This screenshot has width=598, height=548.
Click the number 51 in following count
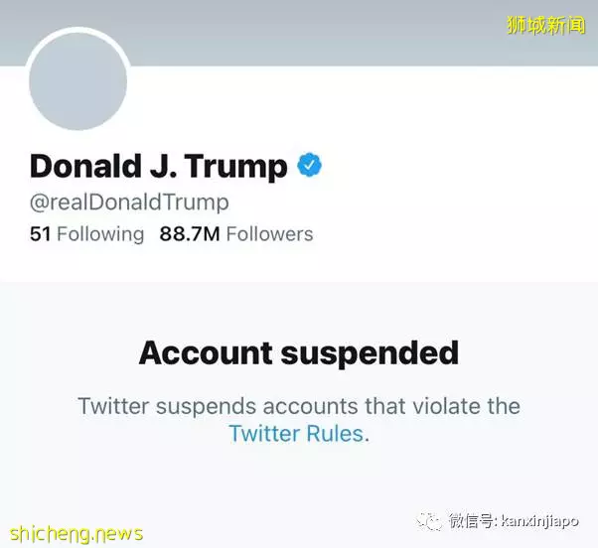(40, 234)
